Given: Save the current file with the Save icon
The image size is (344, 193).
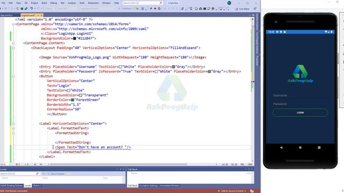Looking at the screenshot, I should point(21,9).
